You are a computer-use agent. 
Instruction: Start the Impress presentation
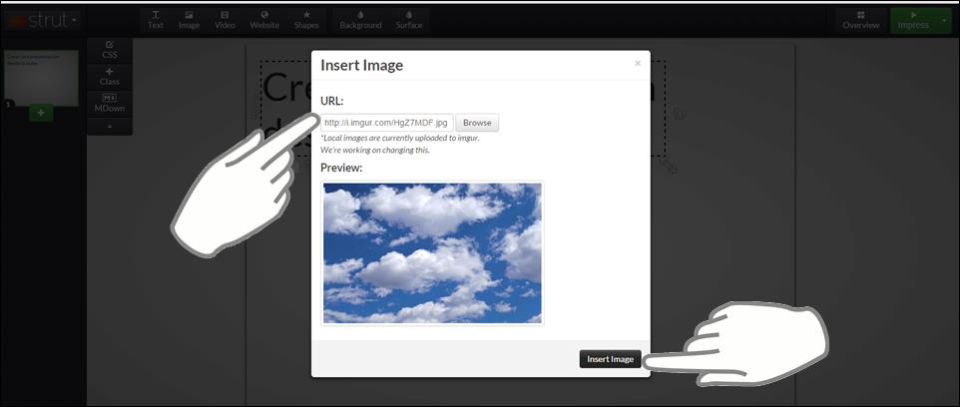[x=913, y=20]
